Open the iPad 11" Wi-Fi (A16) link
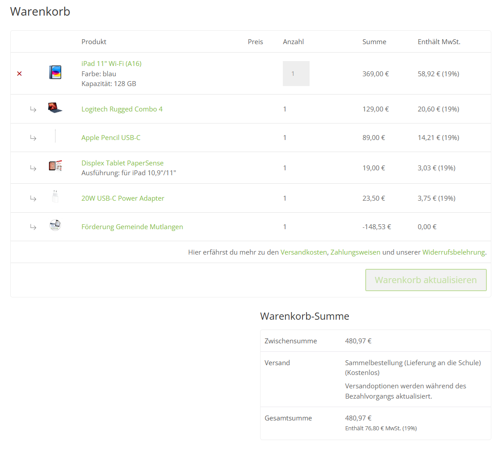Screen dimensions: 502x449 click(x=111, y=63)
